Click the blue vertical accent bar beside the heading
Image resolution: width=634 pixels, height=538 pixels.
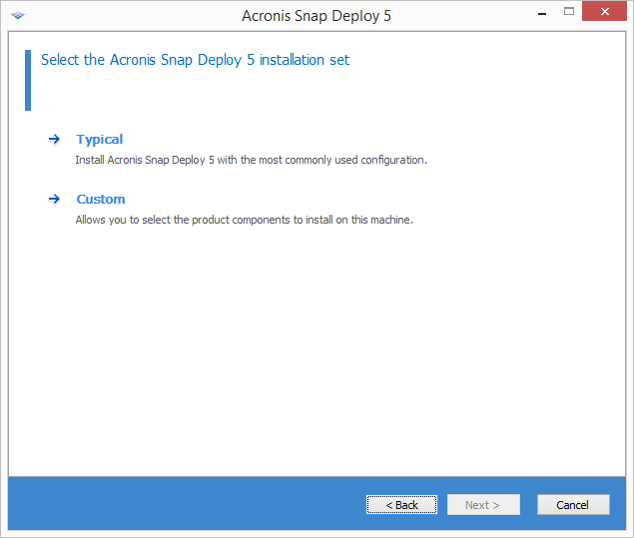coord(28,80)
